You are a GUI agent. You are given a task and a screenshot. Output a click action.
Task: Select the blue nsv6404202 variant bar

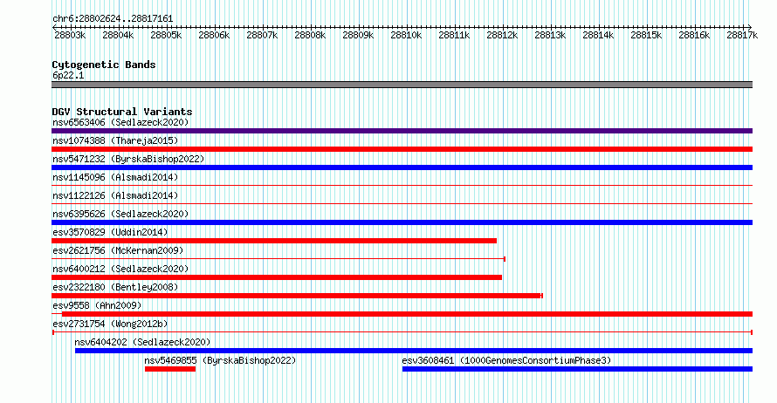[414, 351]
